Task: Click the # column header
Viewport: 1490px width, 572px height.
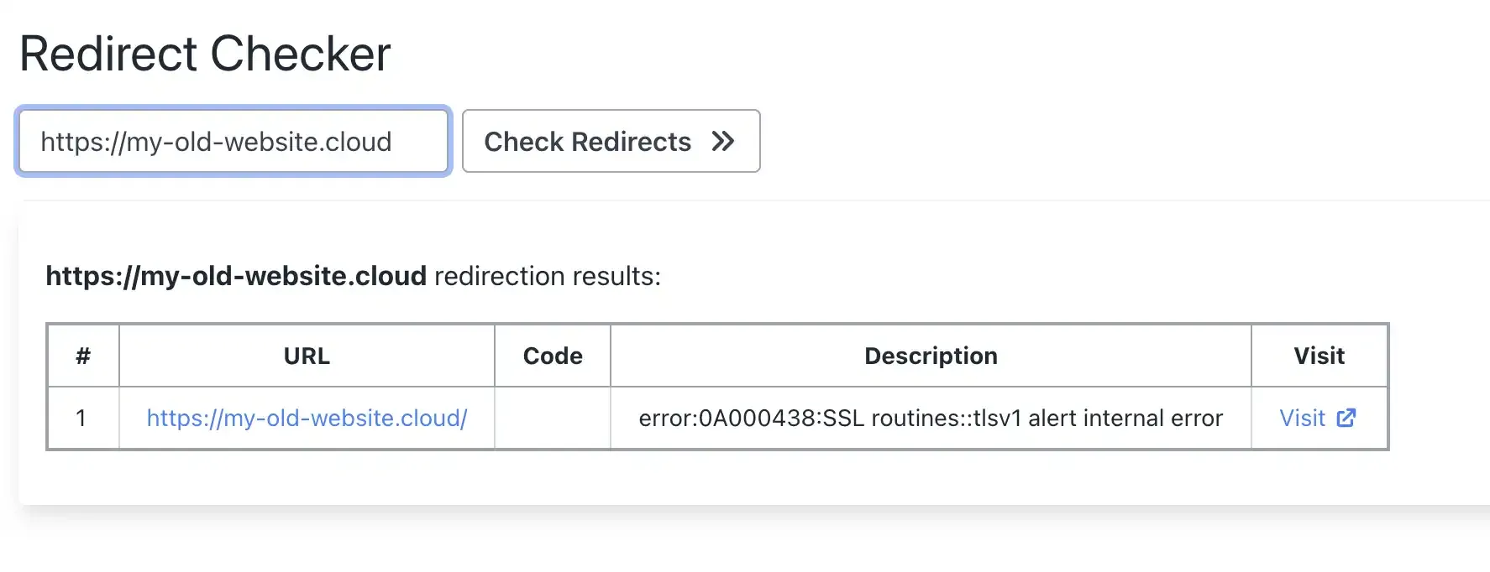Action: coord(82,356)
